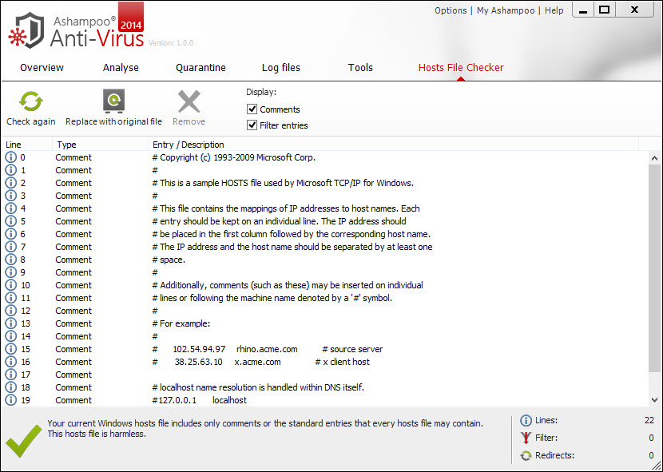
Task: Click info icon on line 8 row
Action: click(10, 260)
